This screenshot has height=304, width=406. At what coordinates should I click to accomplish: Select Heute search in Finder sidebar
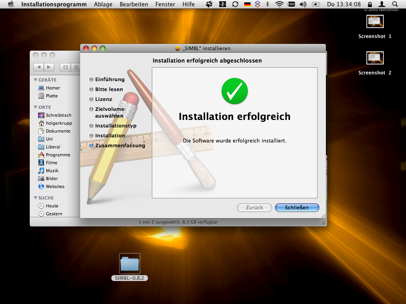pos(48,206)
